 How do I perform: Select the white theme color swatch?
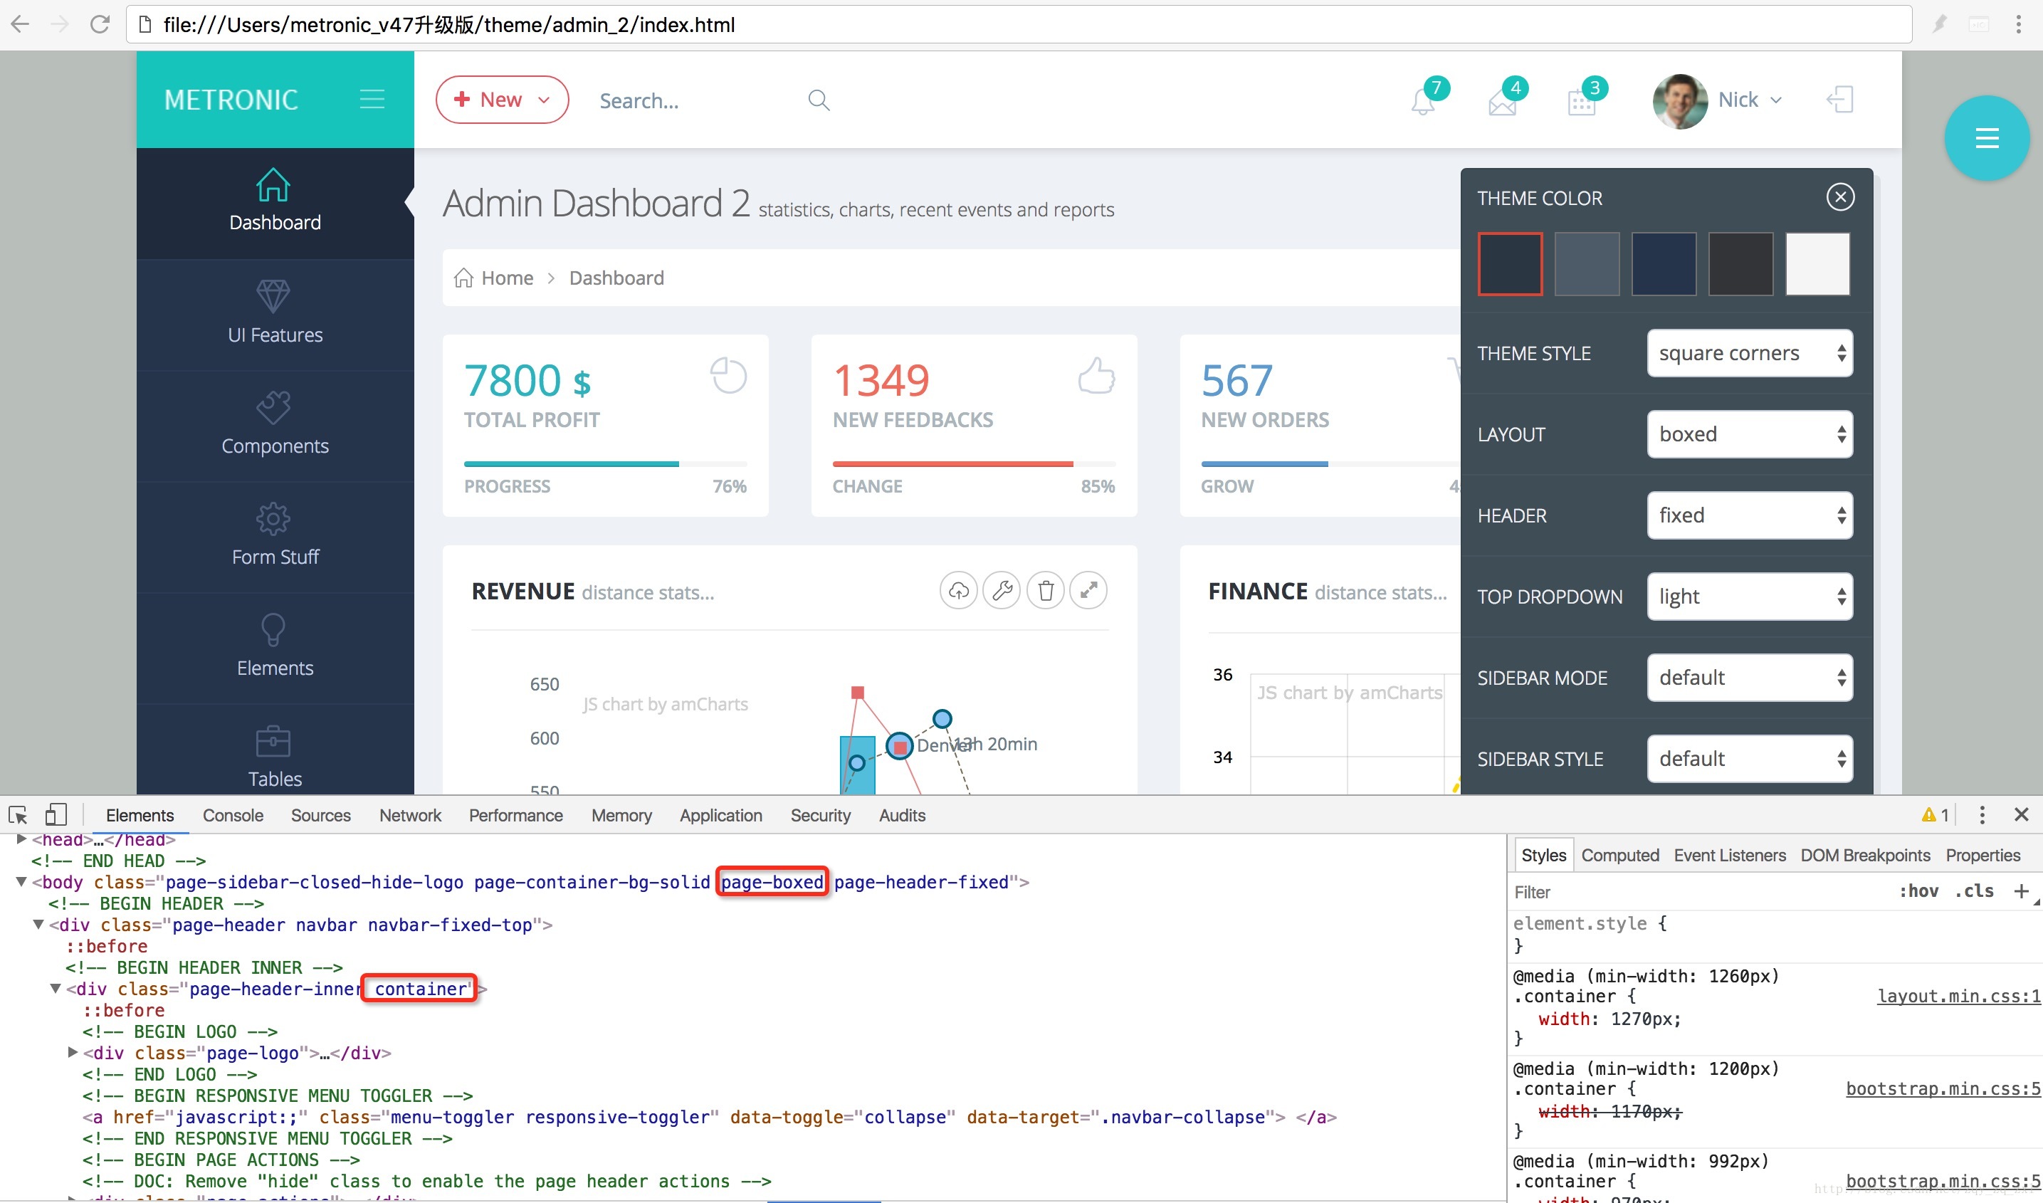1817,264
